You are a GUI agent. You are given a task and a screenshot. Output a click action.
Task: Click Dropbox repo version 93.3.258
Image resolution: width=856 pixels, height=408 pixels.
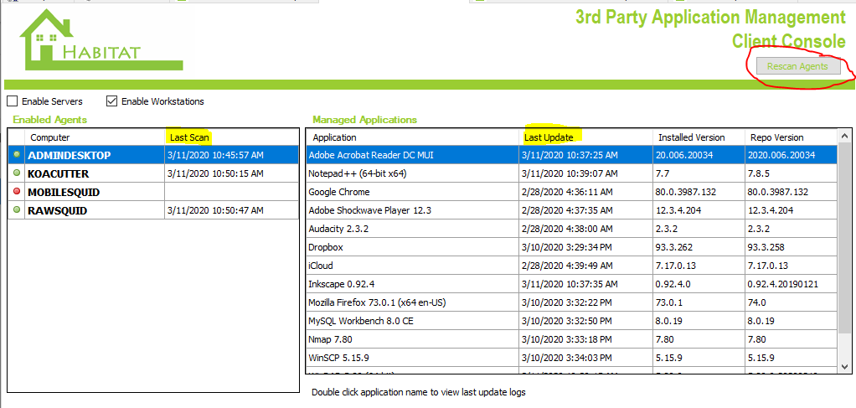tap(766, 247)
